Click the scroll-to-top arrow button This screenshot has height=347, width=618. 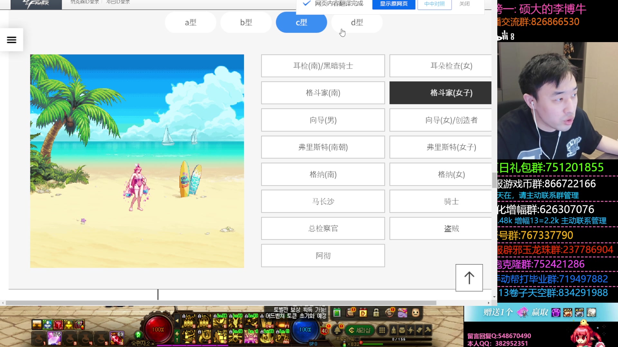pos(469,278)
